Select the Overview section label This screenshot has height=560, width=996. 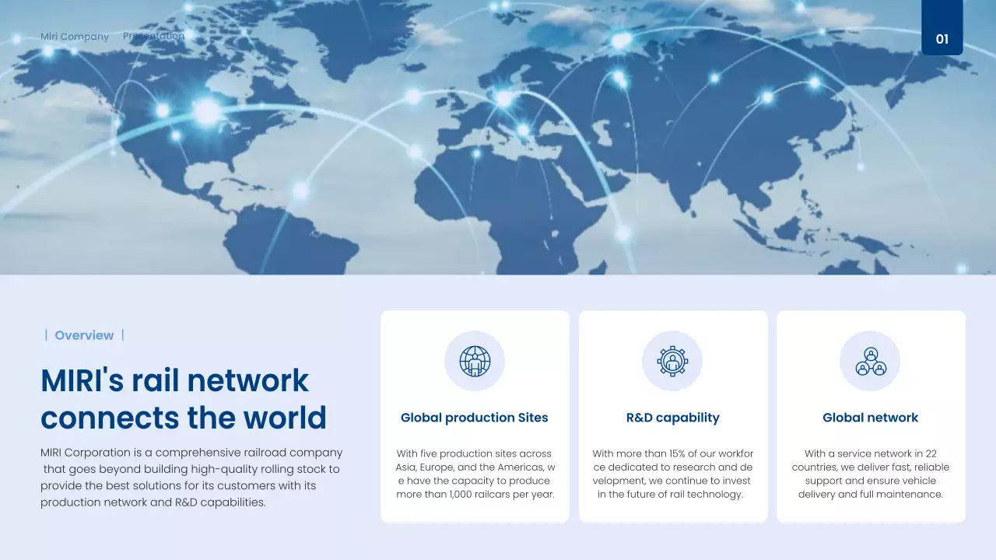(x=84, y=335)
